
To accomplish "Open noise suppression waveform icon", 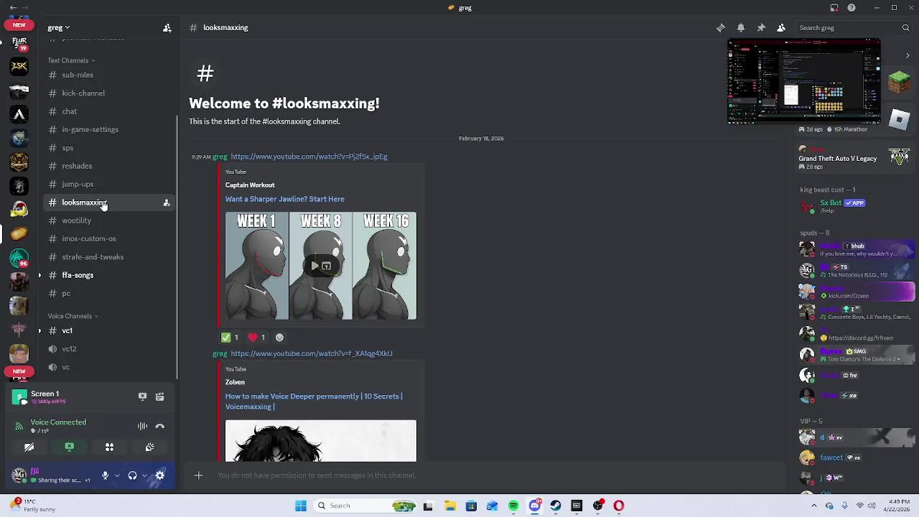I will click(142, 427).
